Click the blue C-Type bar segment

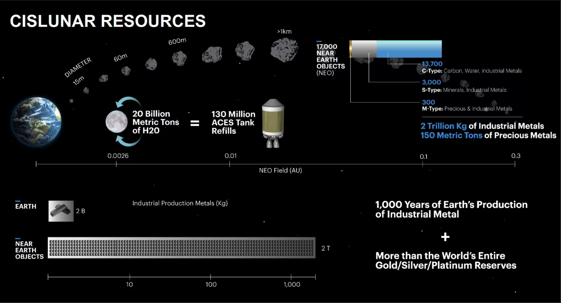click(409, 49)
